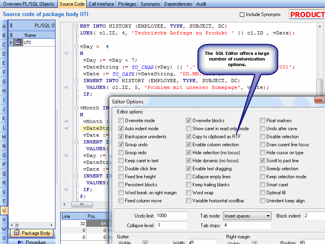
Task: Click the Pos. column header
Action: click(97, 216)
